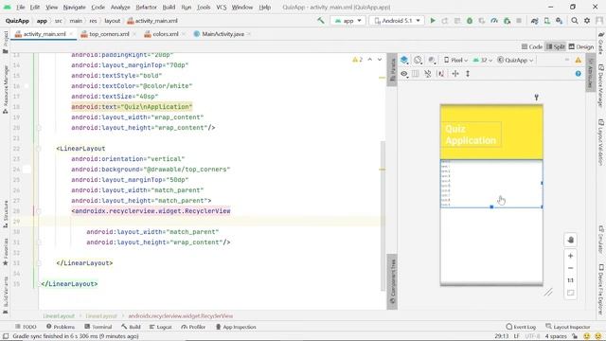Collapse the inner LinearLayout fold marker on line 22
Image resolution: width=606 pixels, height=341 pixels.
[x=39, y=149]
